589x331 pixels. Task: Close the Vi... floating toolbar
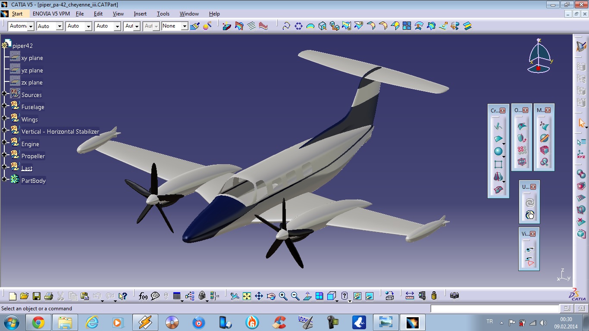533,234
